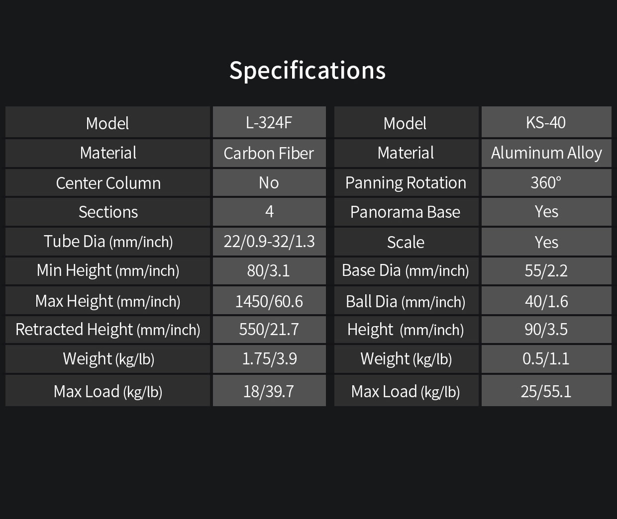This screenshot has width=617, height=519.
Task: Click the ball head Max Load 25/55.1
Action: [x=546, y=391]
